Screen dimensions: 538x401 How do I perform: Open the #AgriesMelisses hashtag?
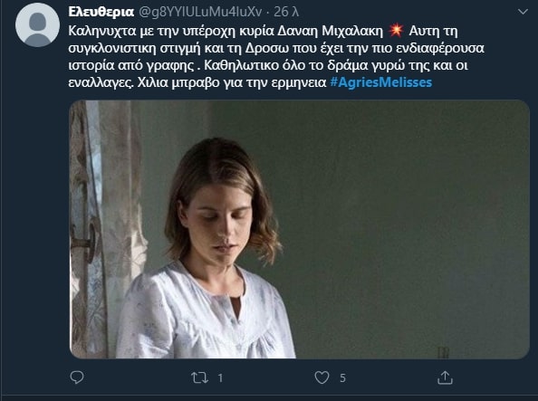[380, 82]
